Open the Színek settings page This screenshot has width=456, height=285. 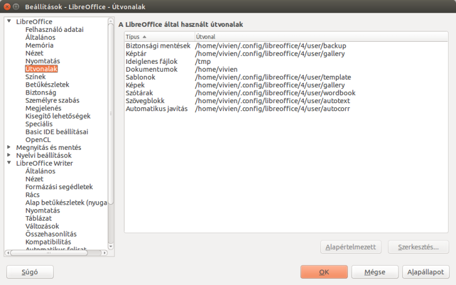[35, 76]
